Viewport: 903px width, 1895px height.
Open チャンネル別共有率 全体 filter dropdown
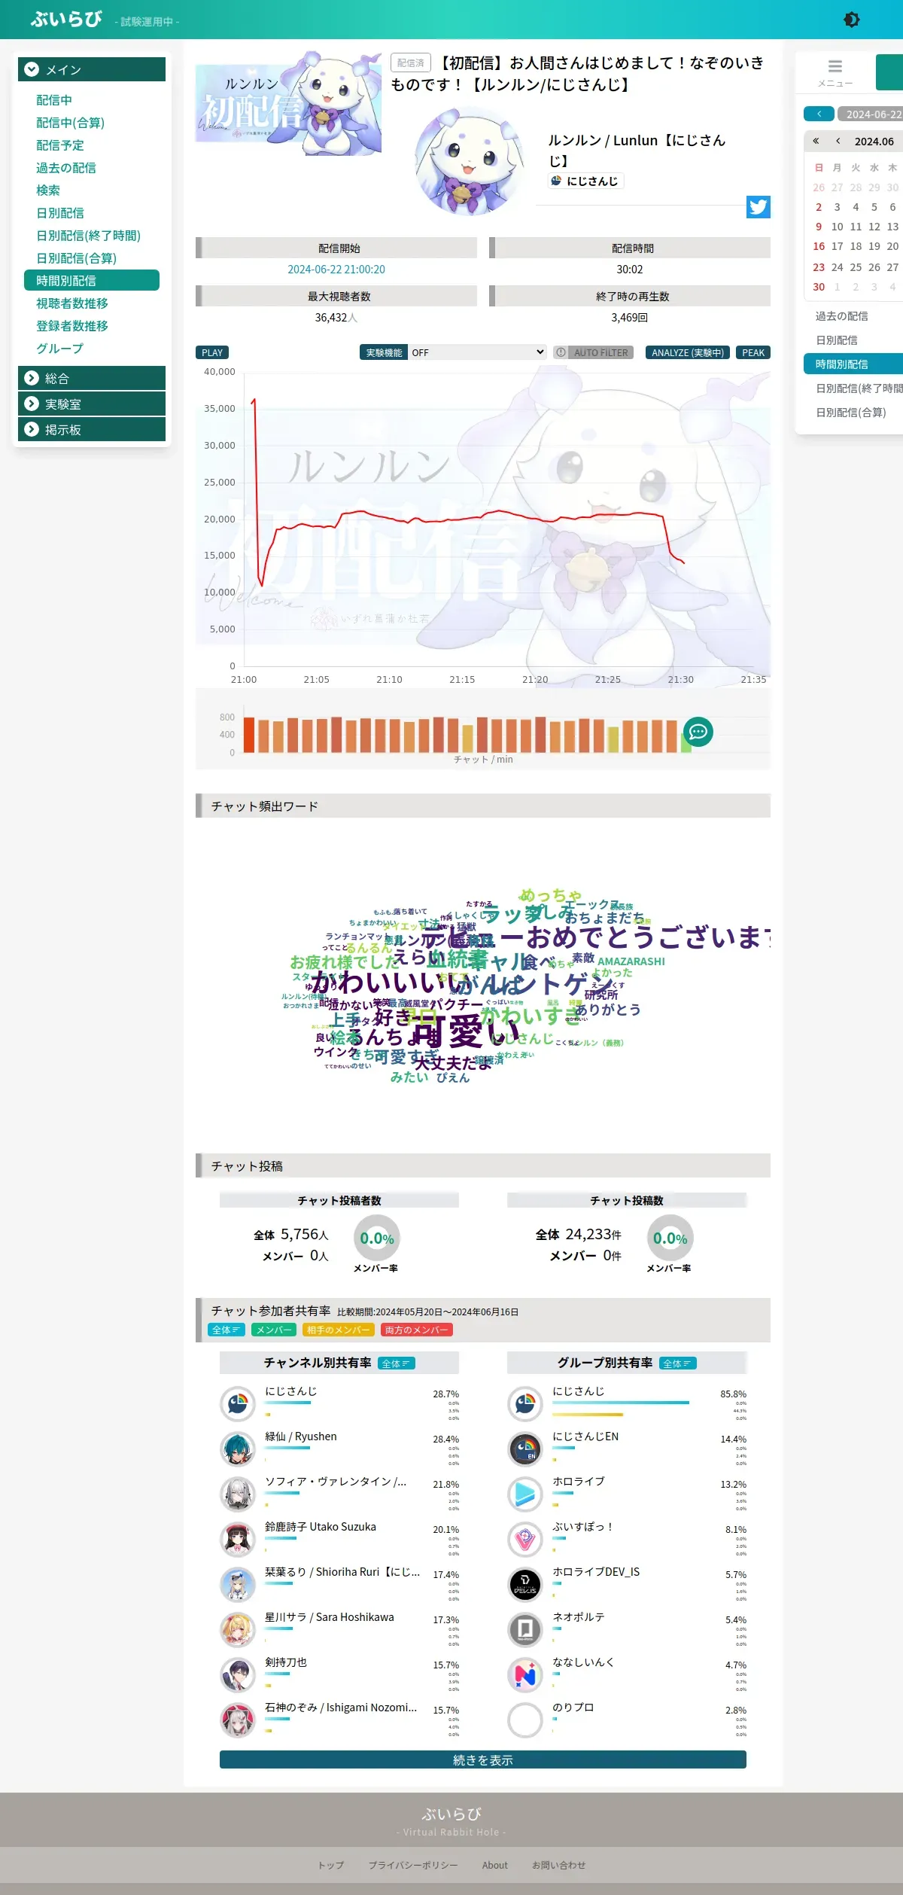[x=396, y=1363]
